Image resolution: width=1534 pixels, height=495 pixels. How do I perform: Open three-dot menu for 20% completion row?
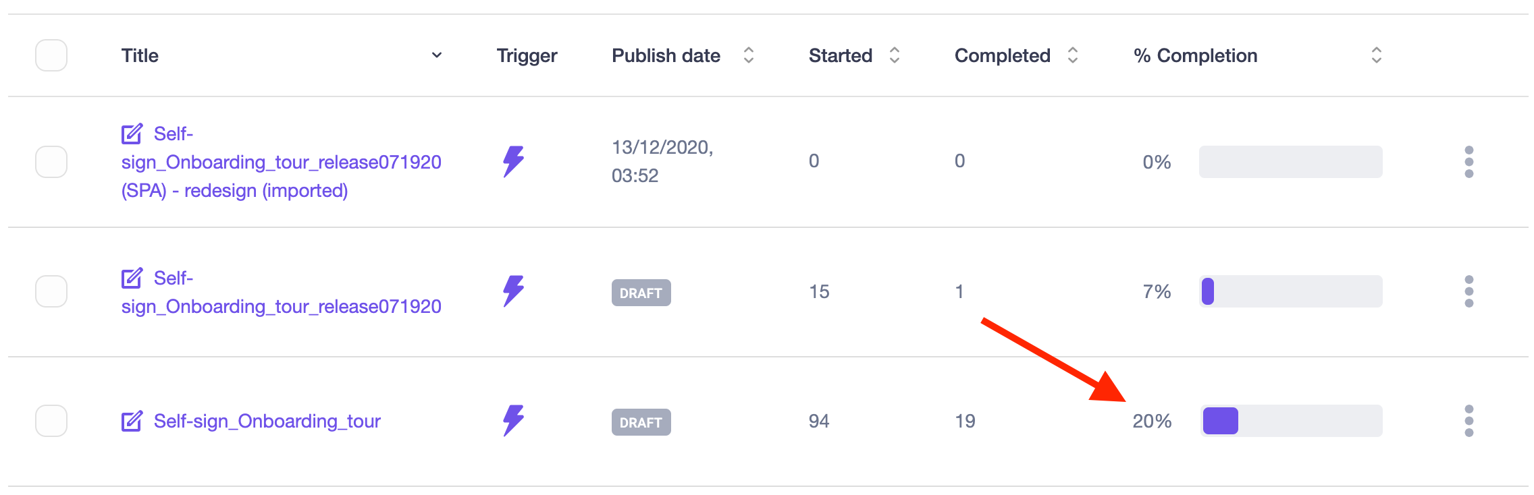pyautogui.click(x=1469, y=421)
